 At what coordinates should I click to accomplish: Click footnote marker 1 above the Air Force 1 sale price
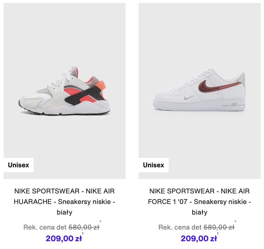click(x=218, y=233)
